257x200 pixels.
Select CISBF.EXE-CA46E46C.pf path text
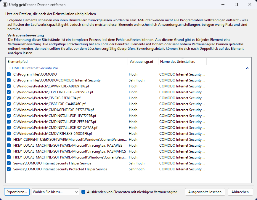(49, 104)
